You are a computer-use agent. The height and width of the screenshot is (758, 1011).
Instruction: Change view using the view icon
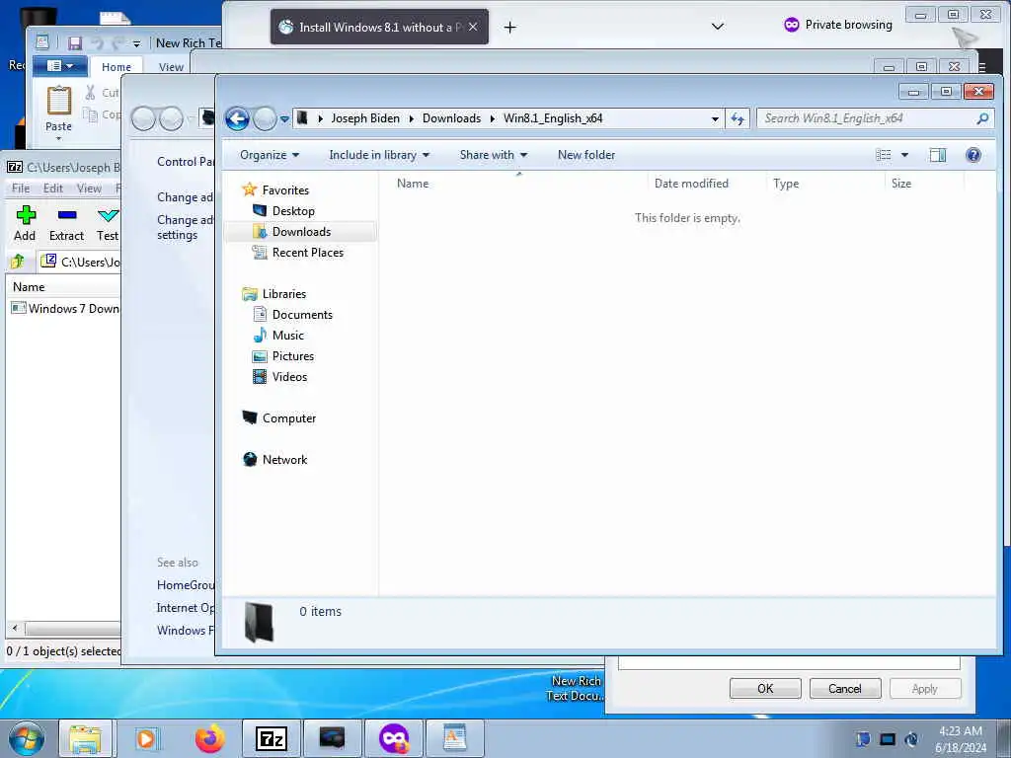(x=884, y=155)
